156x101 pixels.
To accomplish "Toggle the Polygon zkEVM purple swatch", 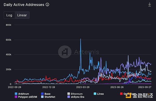I will pos(16,97).
